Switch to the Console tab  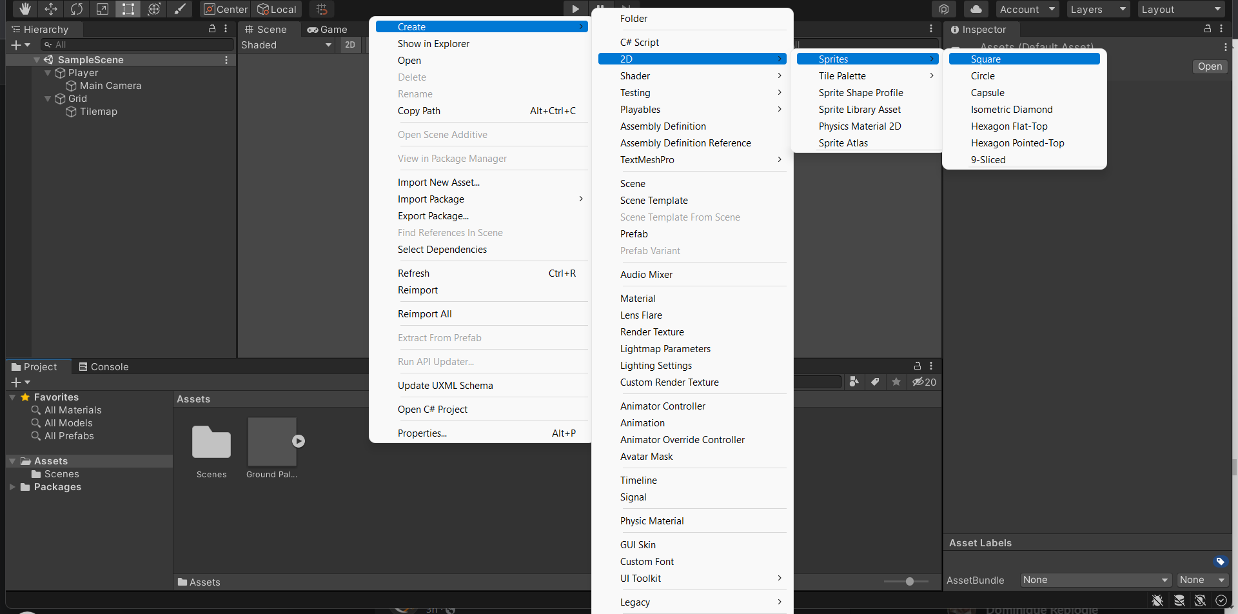pyautogui.click(x=103, y=366)
